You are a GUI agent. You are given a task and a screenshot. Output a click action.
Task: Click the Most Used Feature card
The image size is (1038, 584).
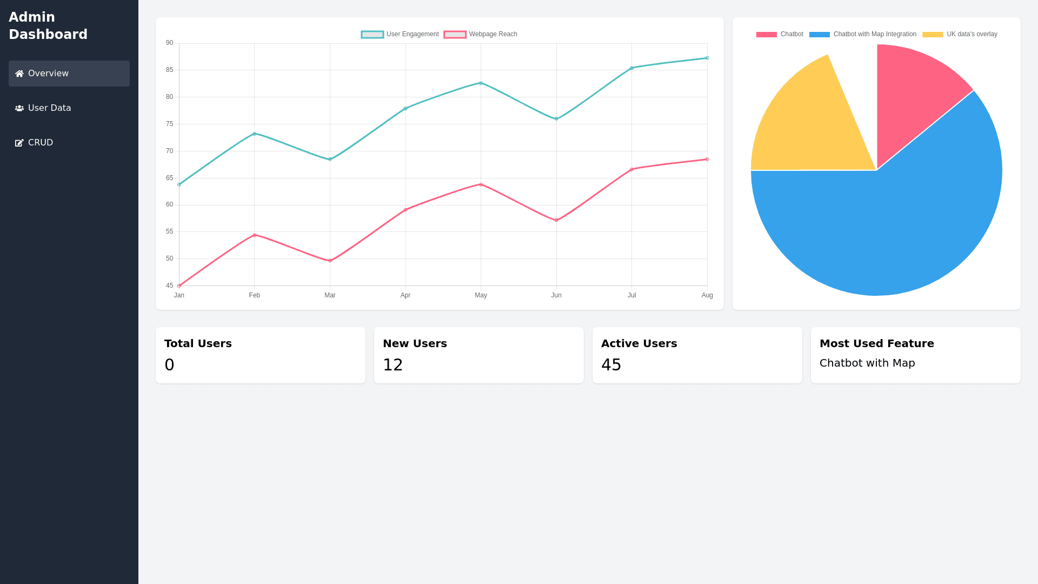tap(915, 355)
